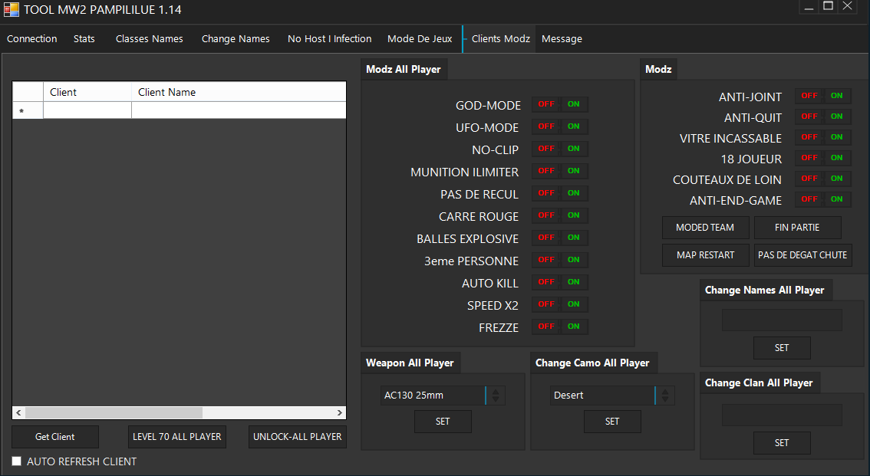The width and height of the screenshot is (870, 476).
Task: Click MAP RESTART button
Action: point(705,255)
